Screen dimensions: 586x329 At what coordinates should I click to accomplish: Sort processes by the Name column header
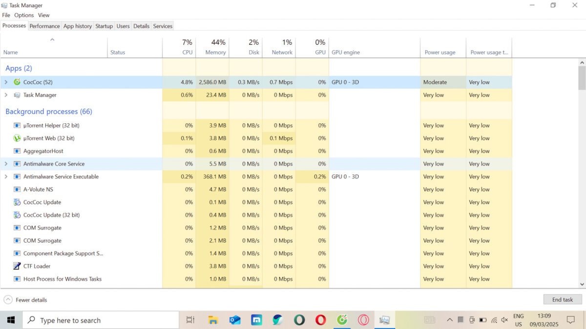54,48
